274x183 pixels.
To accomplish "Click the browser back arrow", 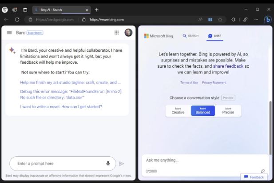I will [6, 20].
